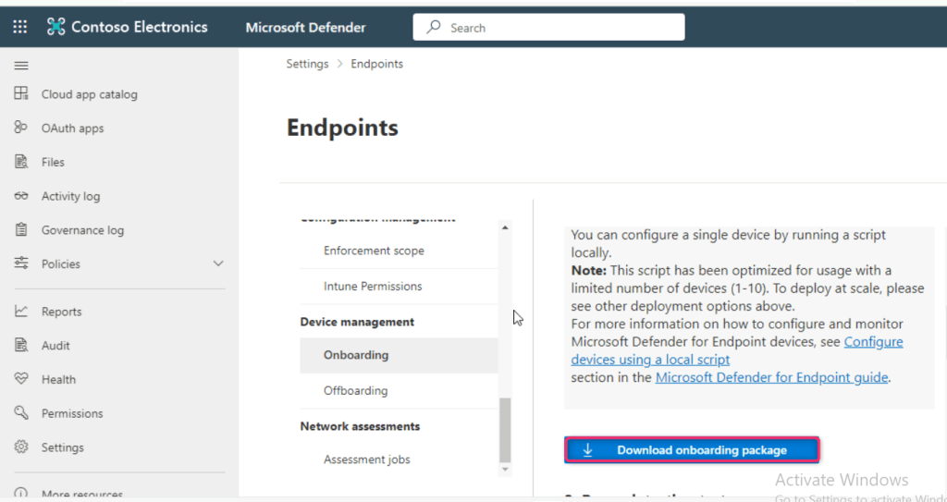Click Download onboarding package button
The width and height of the screenshot is (947, 502).
(x=692, y=450)
